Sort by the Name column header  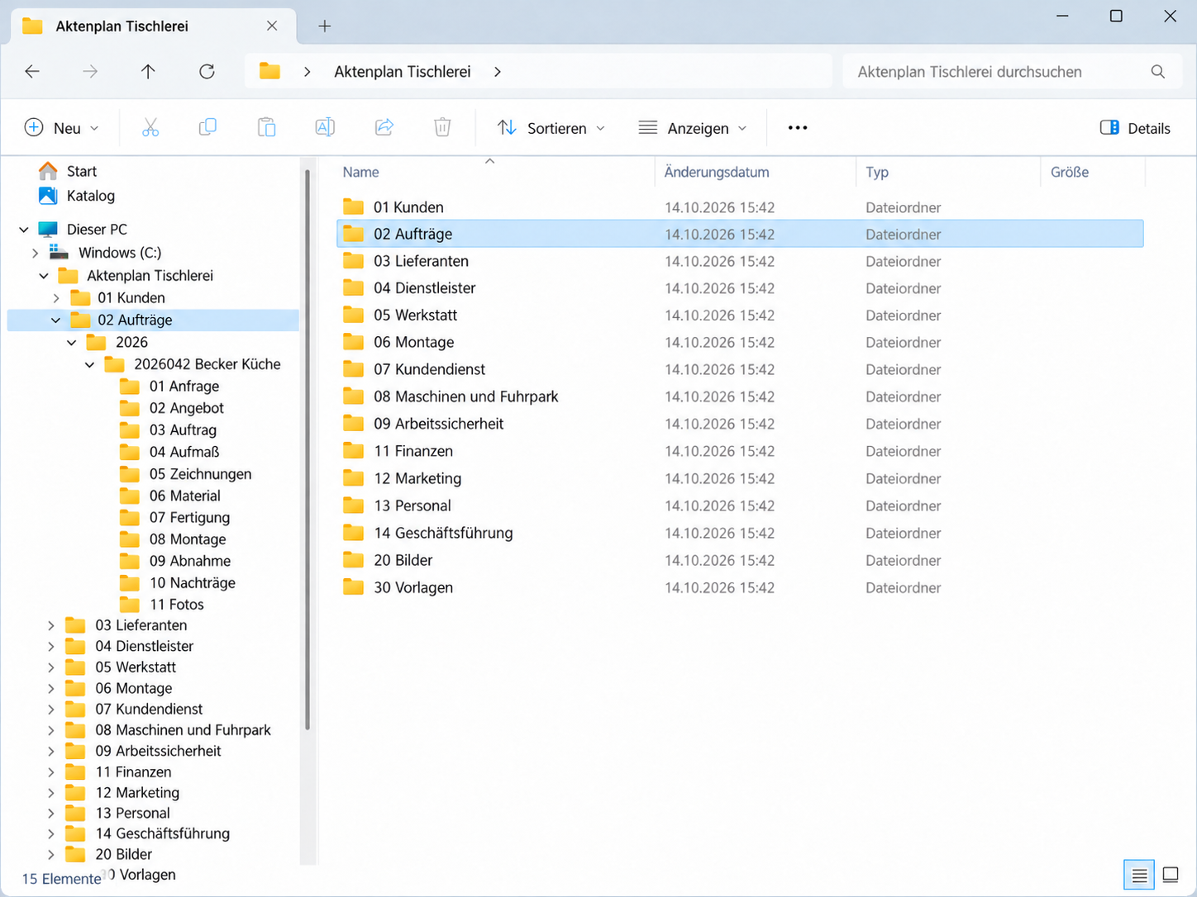(x=361, y=173)
